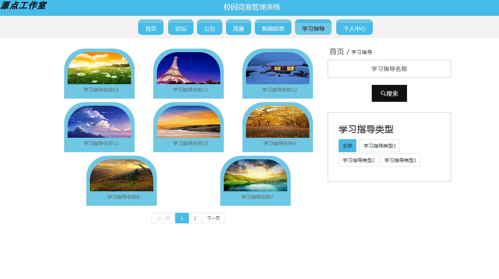The width and height of the screenshot is (499, 279).
Task: Filter by 学习指导类型3
Action: 380,145
